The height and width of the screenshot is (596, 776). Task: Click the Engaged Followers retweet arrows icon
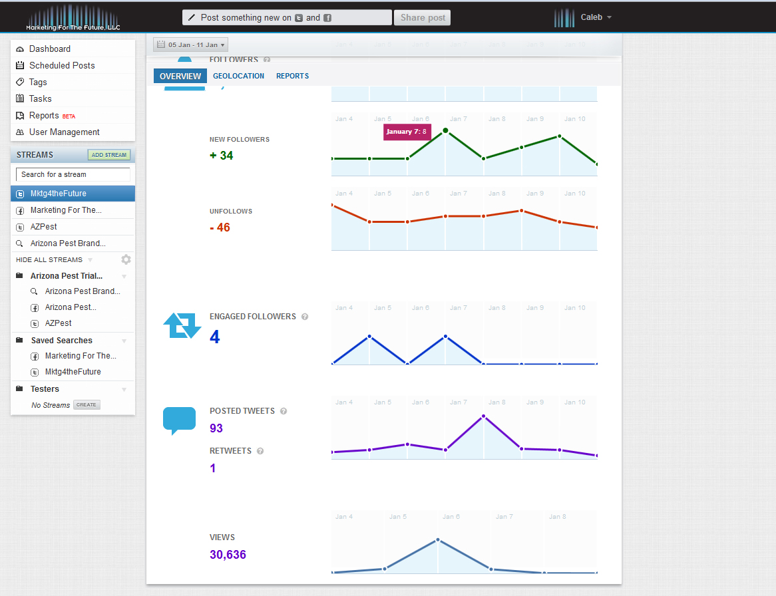coord(182,326)
